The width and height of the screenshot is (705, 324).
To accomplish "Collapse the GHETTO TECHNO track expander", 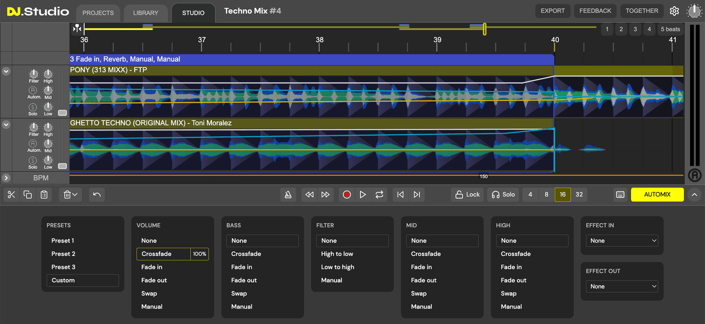I will pos(6,125).
